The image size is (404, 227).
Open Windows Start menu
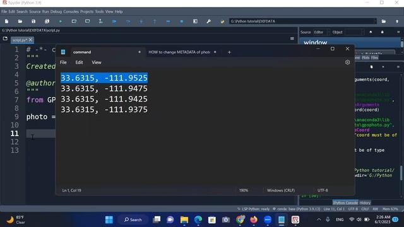click(x=109, y=220)
